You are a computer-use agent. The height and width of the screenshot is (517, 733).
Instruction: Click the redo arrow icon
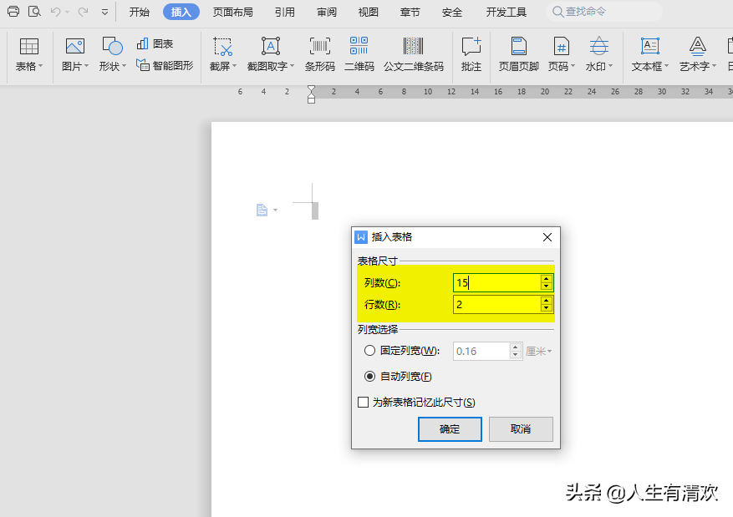(x=84, y=11)
